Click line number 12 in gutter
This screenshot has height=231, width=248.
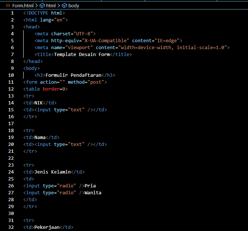tap(11, 89)
